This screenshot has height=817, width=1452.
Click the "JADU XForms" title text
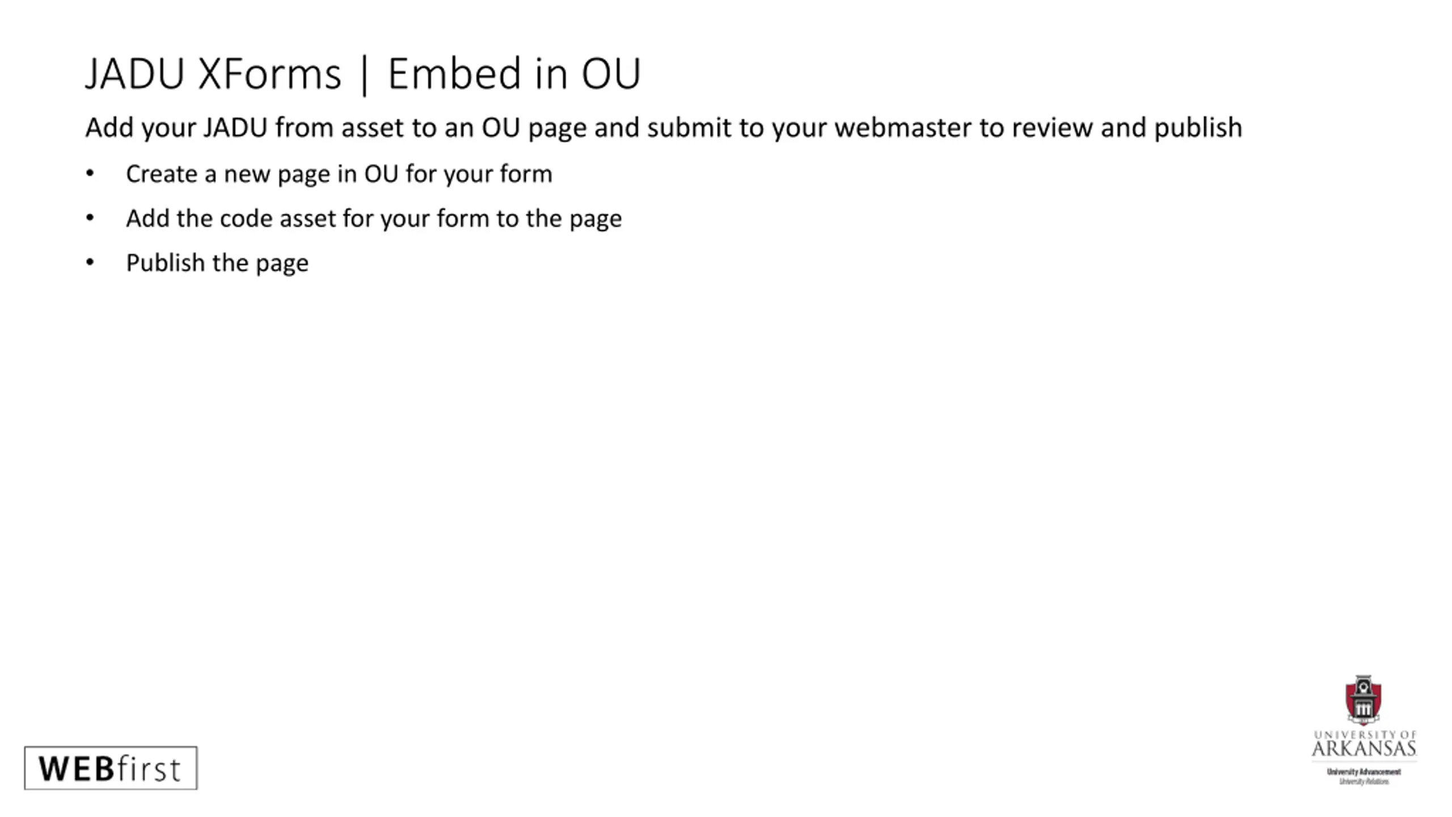tap(213, 74)
